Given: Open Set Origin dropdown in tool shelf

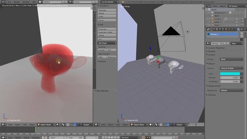Looking at the screenshot, I should 107,43.
